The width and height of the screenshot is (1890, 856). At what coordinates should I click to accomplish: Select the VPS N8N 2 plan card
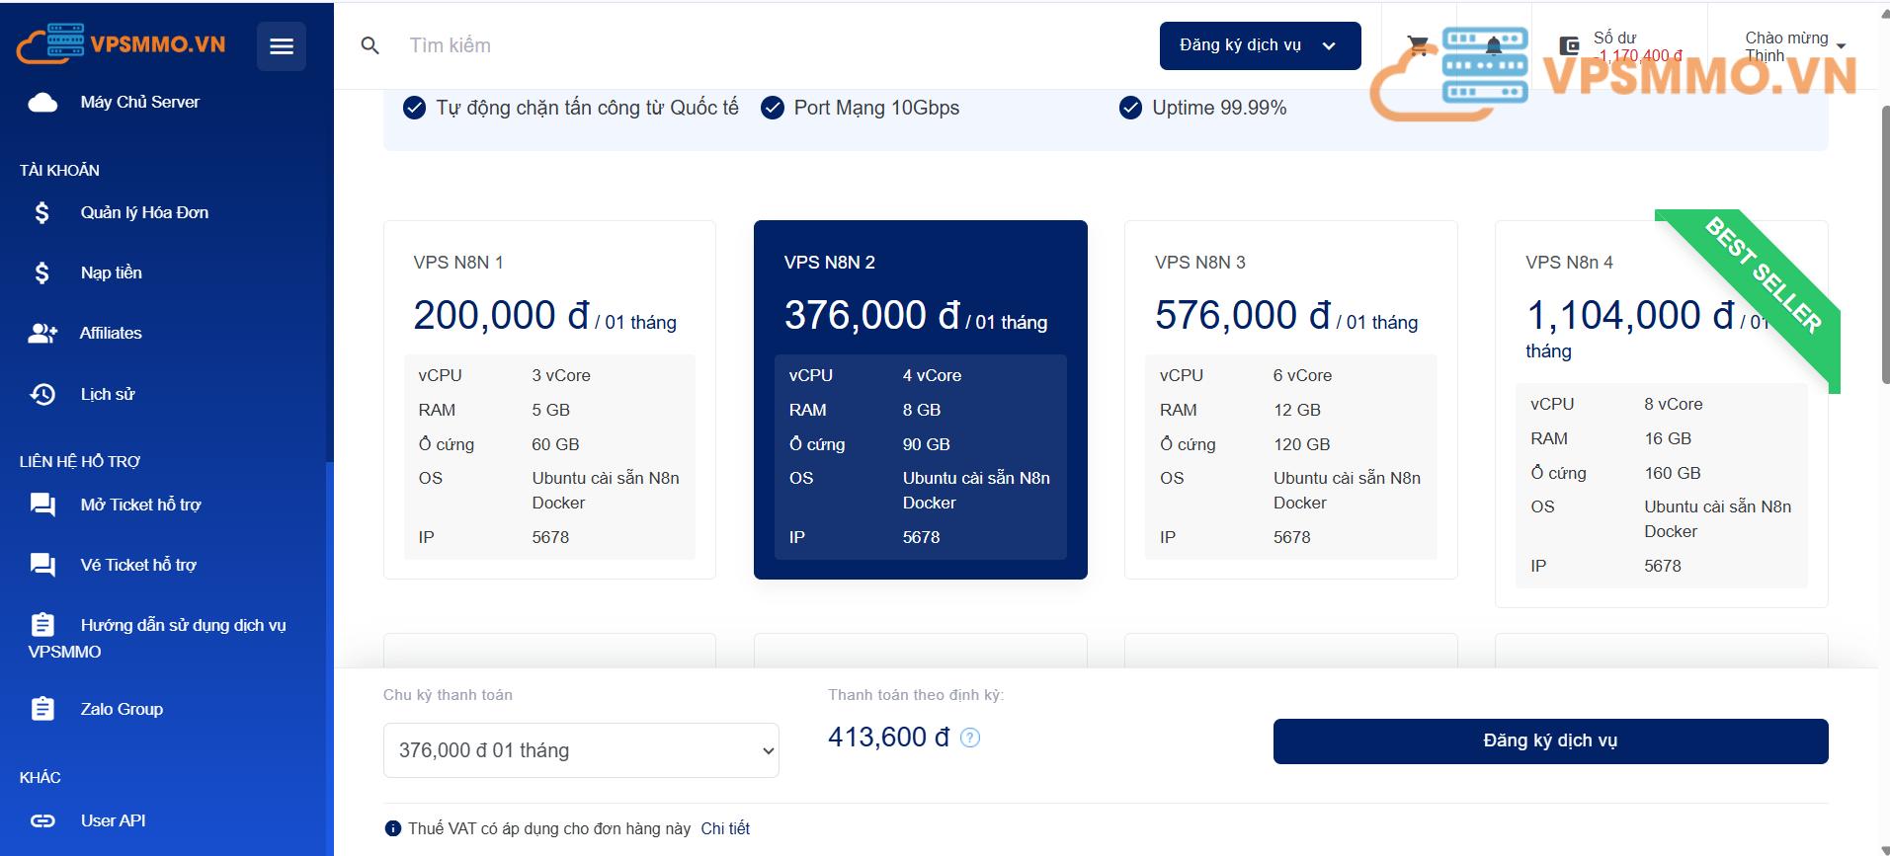click(x=920, y=399)
